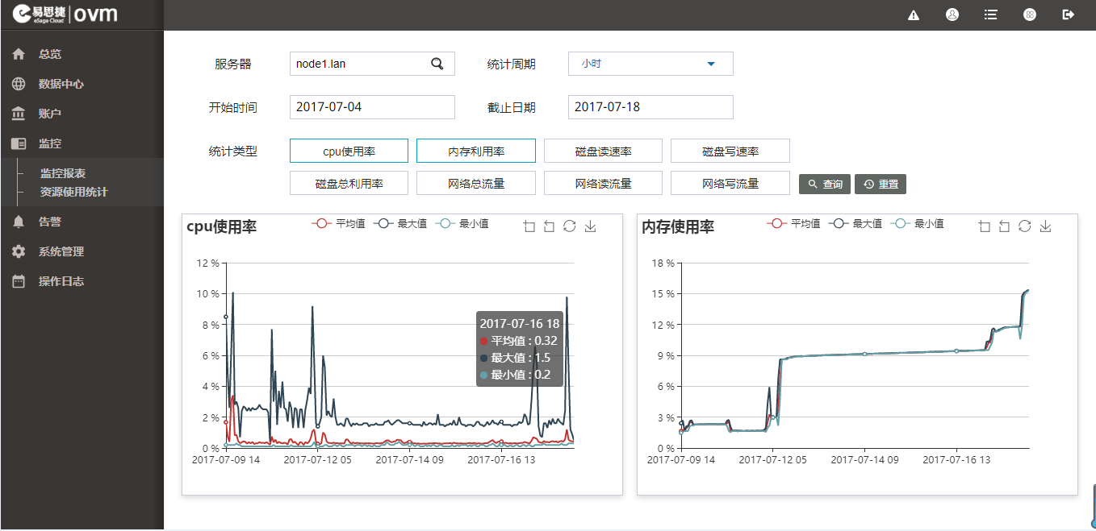Click the 开始时间 date field 2017-07-04

pyautogui.click(x=372, y=107)
